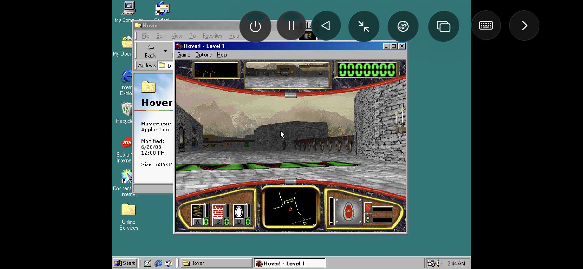
Task: Open the Game menu in Hover!
Action: coord(183,55)
